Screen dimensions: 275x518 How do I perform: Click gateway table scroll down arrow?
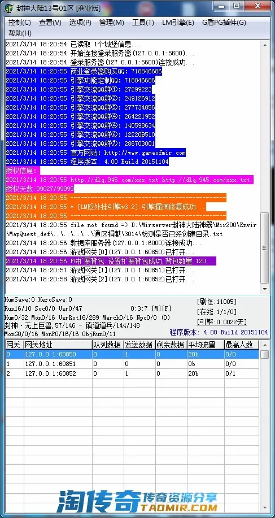264,507
